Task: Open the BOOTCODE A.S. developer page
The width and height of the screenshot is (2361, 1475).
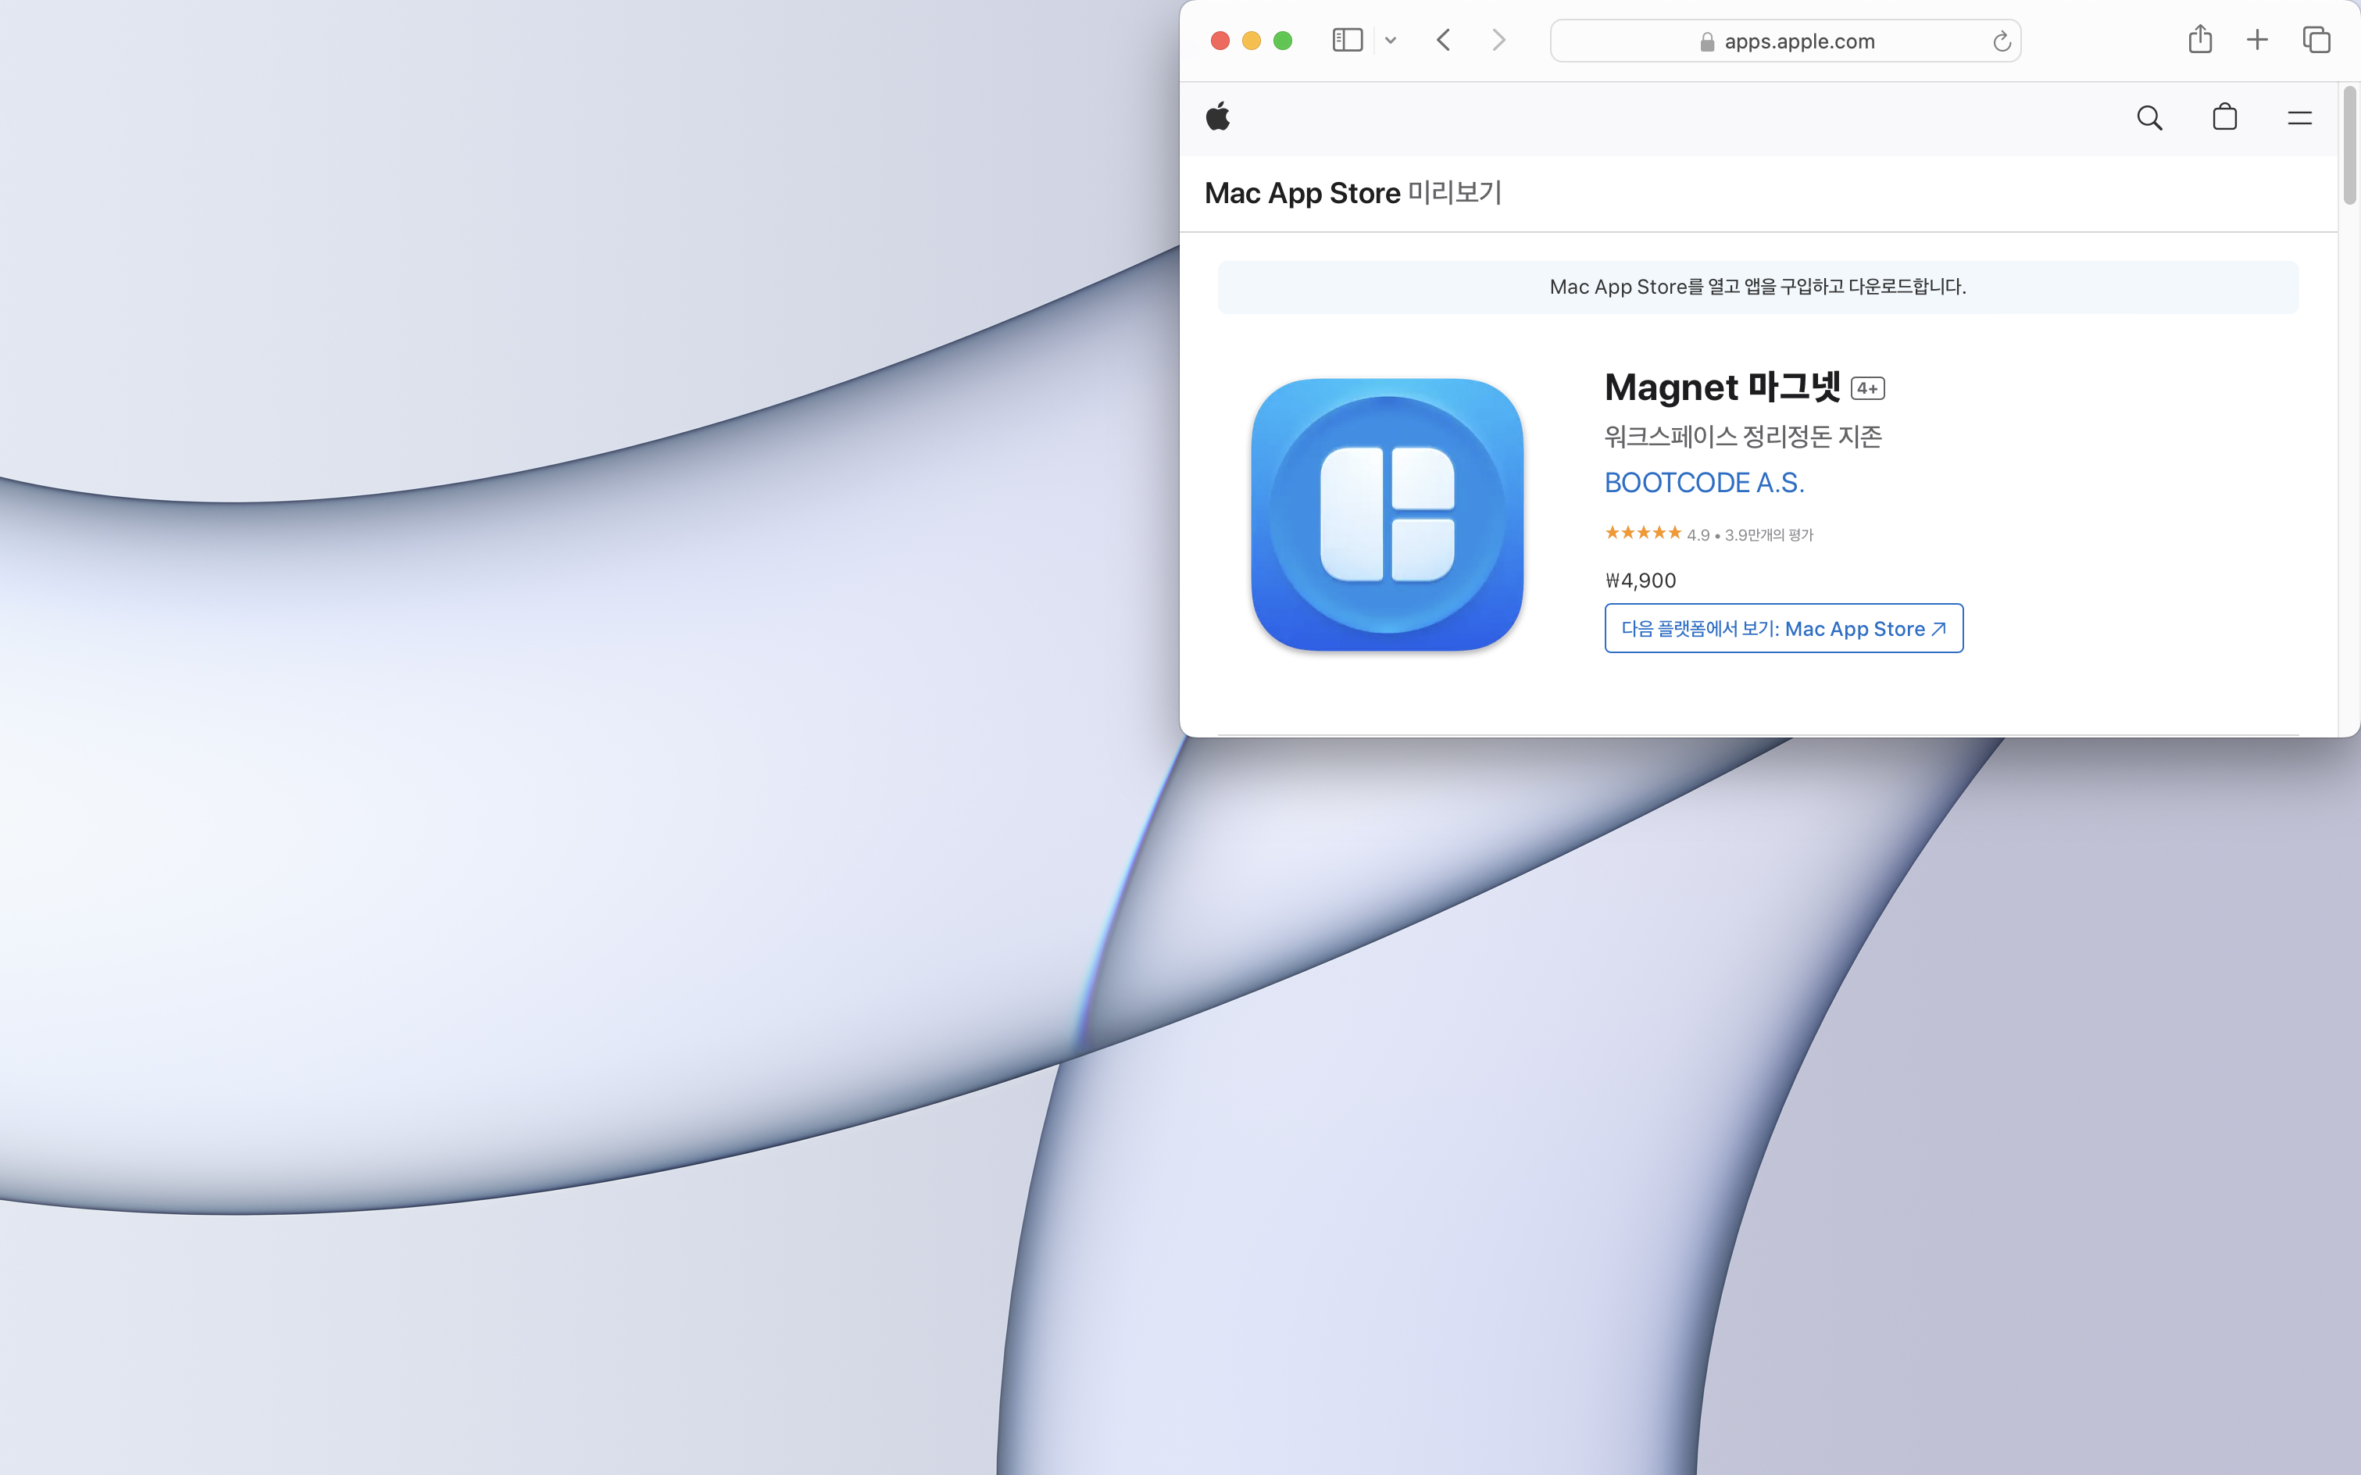Action: (1705, 483)
